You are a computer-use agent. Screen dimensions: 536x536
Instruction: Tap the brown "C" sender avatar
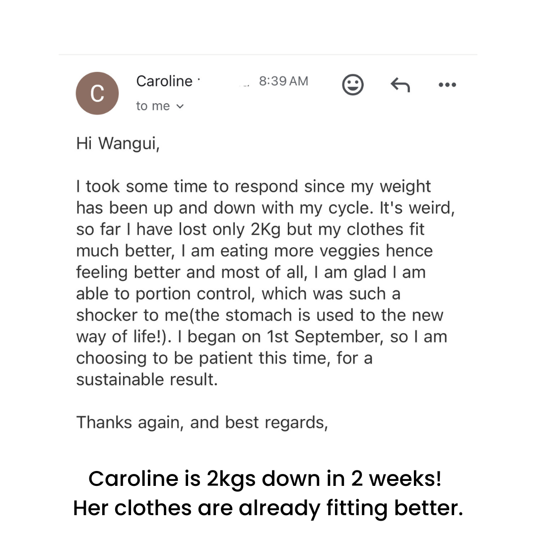(x=97, y=93)
